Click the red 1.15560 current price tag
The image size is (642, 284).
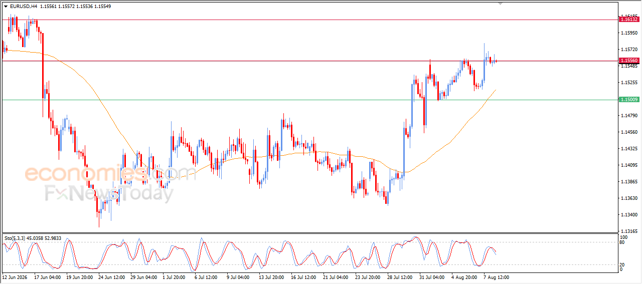[x=629, y=61]
